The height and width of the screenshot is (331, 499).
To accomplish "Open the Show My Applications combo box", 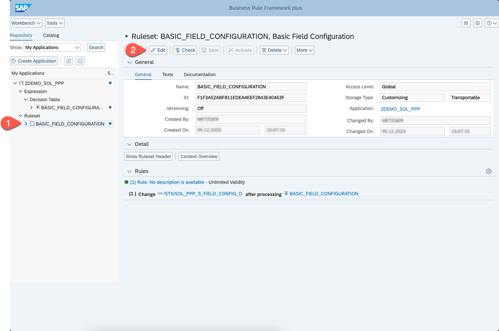I will (x=52, y=47).
